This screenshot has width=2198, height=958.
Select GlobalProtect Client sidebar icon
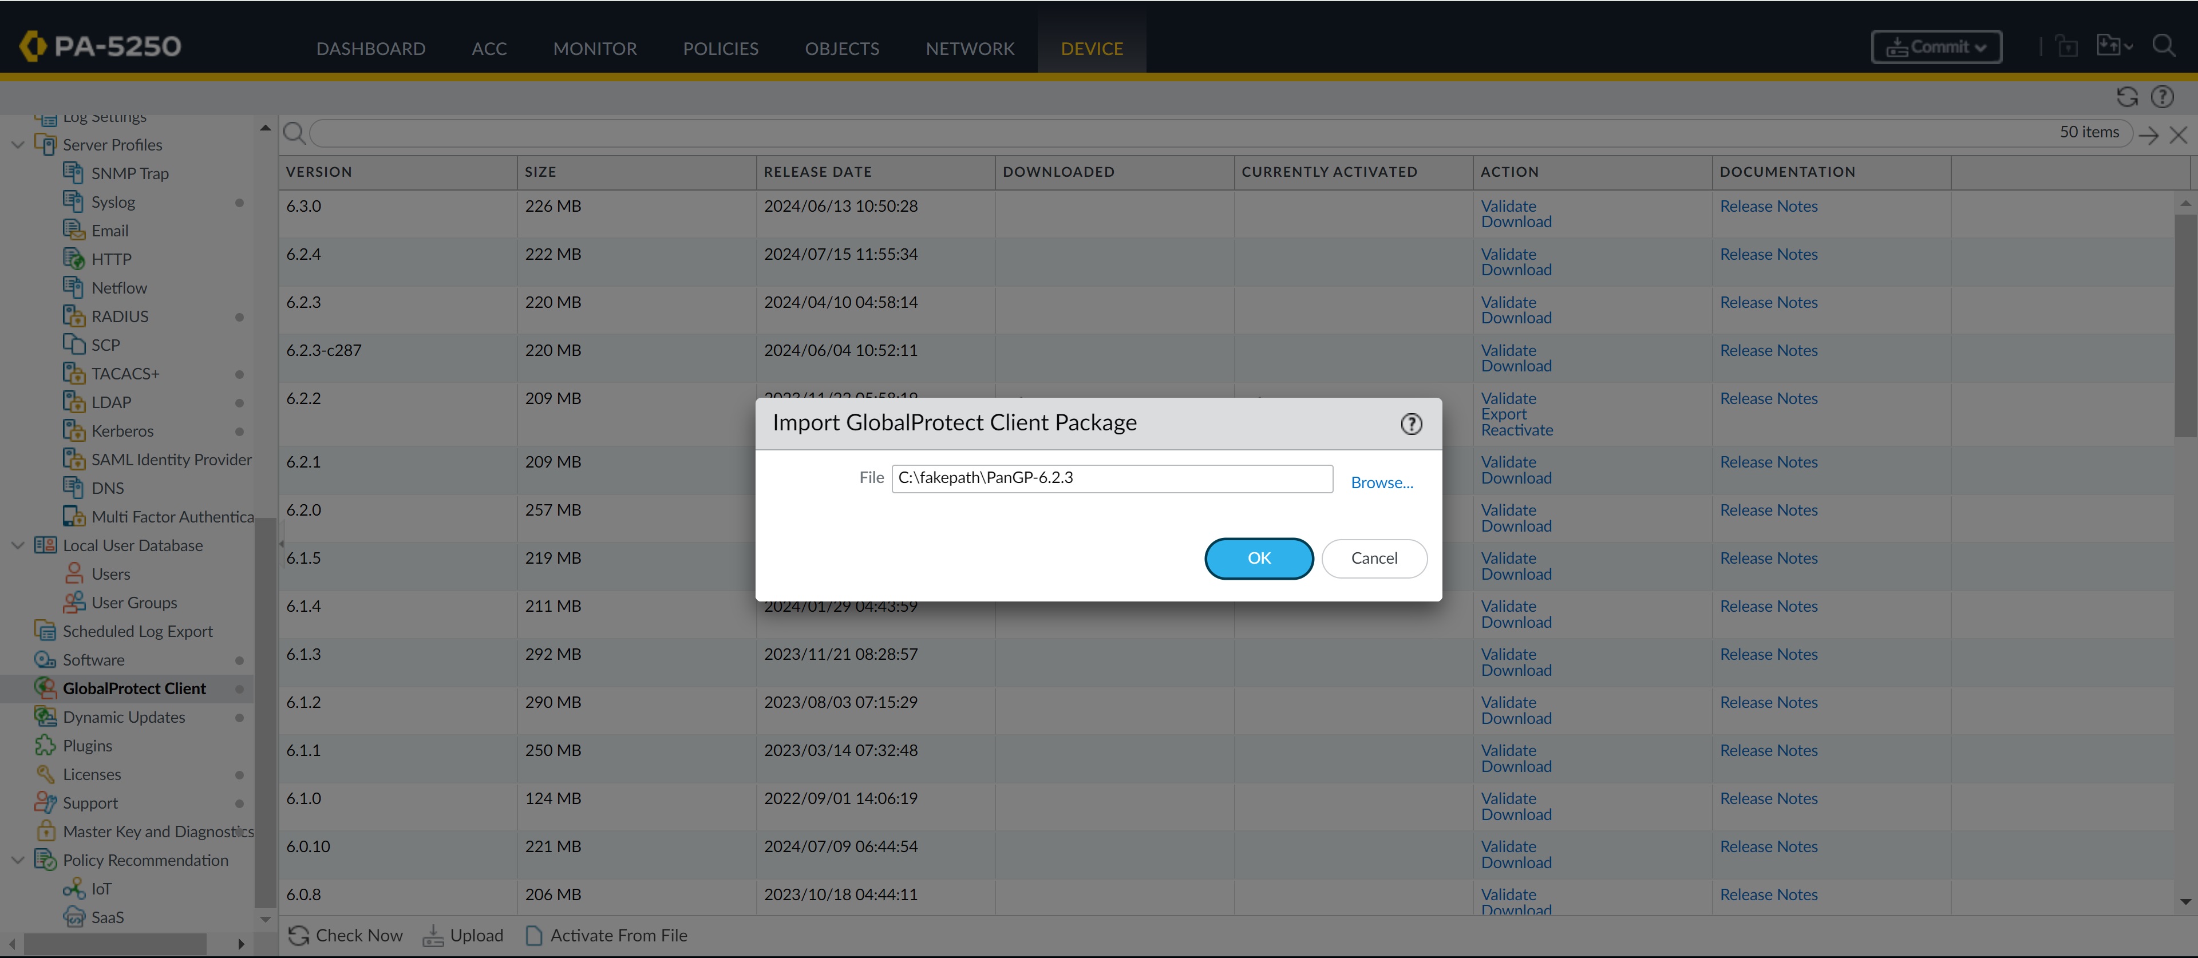coord(45,687)
